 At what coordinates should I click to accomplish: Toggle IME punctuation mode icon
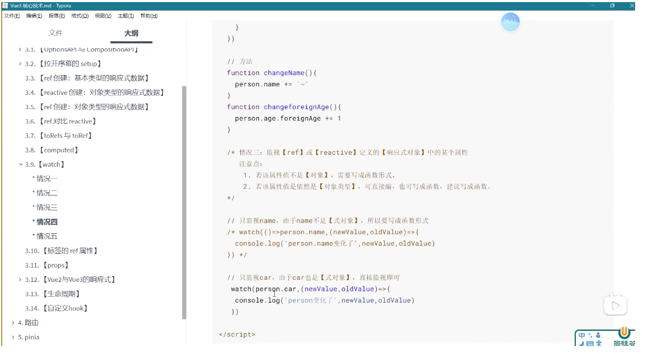tap(590, 334)
